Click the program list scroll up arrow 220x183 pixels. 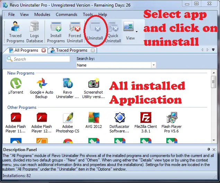[214, 73]
